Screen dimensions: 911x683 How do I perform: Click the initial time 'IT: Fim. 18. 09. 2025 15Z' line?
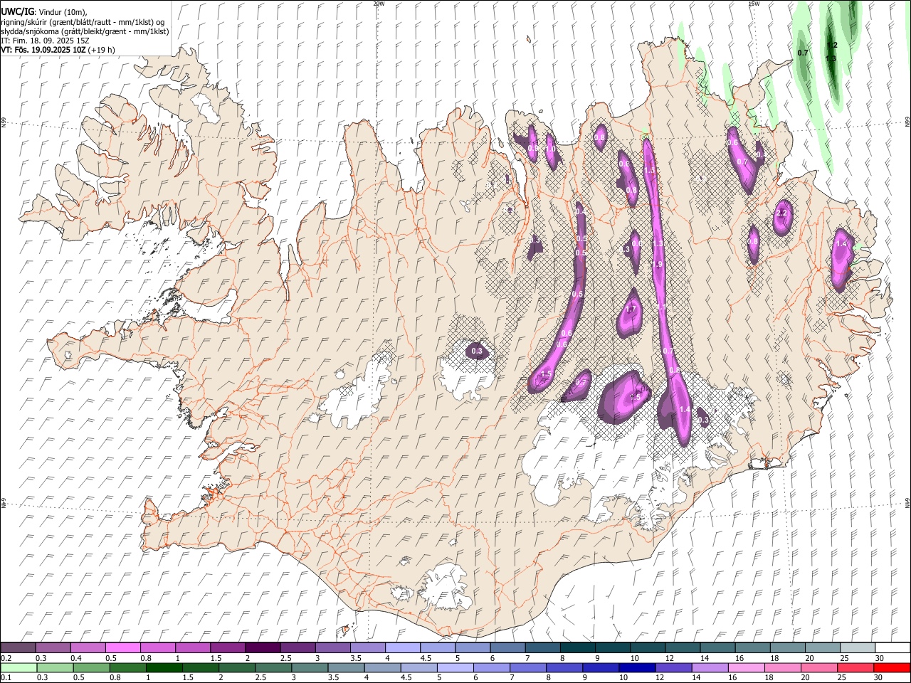click(x=45, y=41)
